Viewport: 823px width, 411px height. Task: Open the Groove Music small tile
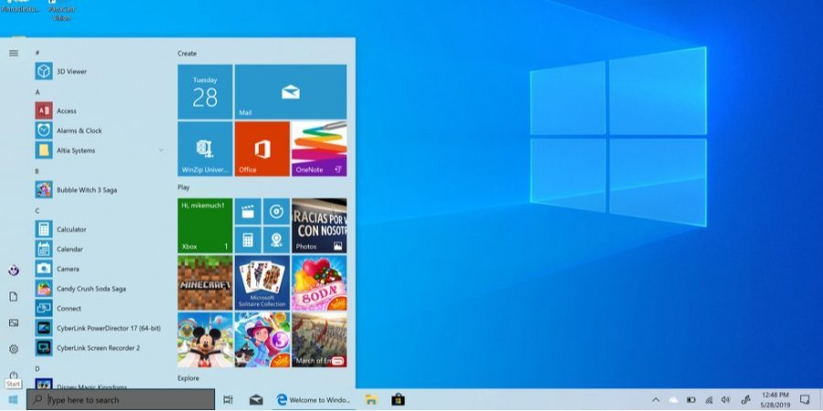276,211
